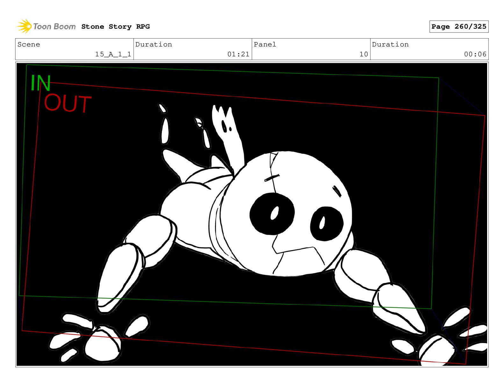
Task: Select the Scene value '15_A_1_1'
Action: 113,54
